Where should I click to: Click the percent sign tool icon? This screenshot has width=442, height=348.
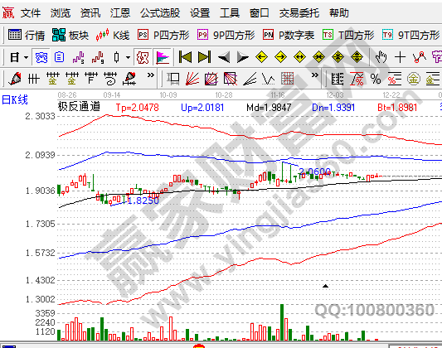tap(376, 79)
